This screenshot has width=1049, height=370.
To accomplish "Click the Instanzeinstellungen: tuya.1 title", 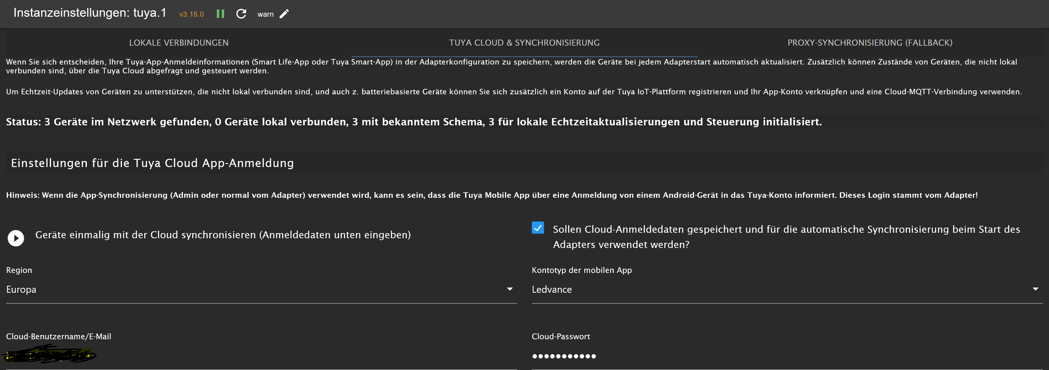I will pyautogui.click(x=90, y=13).
